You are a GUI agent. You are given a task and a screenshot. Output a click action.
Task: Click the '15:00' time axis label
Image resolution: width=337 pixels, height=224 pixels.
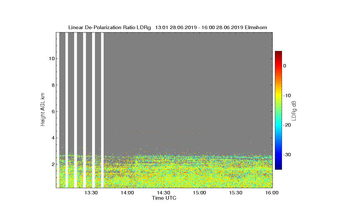pyautogui.click(x=200, y=193)
